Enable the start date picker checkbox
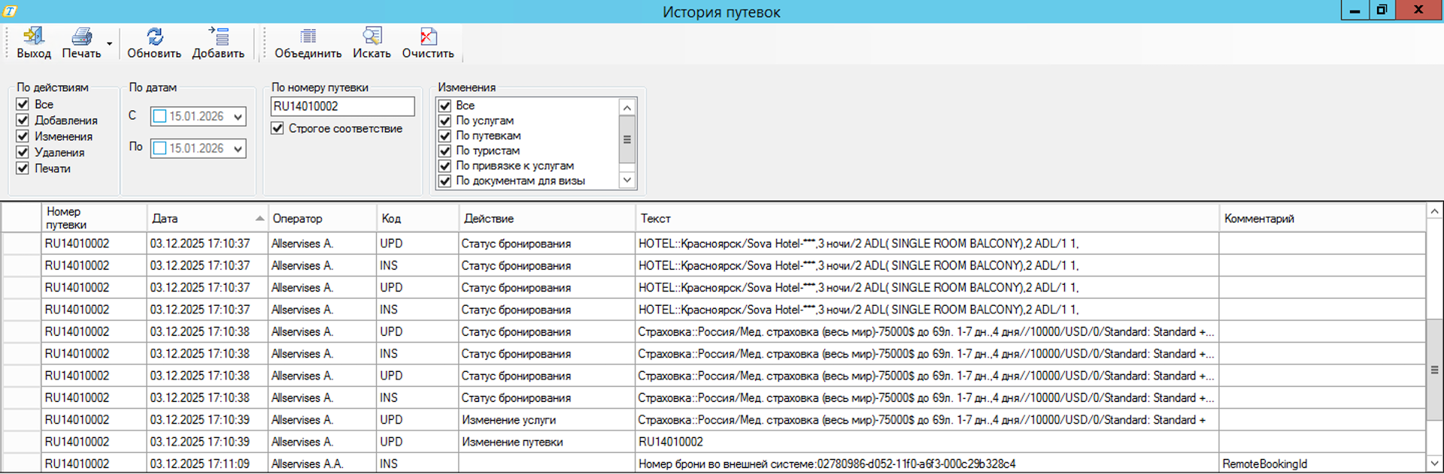The image size is (1444, 474). point(159,116)
